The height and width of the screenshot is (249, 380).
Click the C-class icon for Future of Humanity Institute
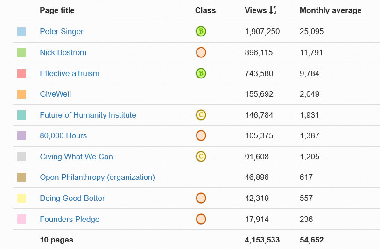[201, 115]
